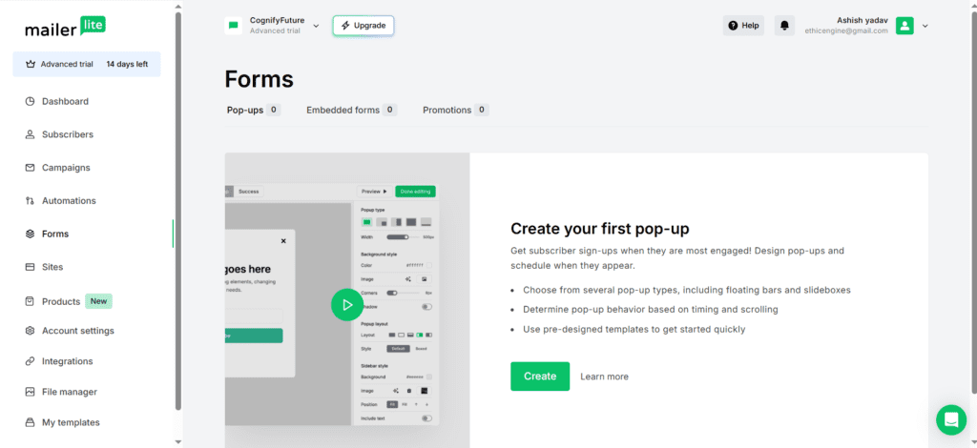Click the Advanced trial crown icon
The image size is (977, 448).
31,64
